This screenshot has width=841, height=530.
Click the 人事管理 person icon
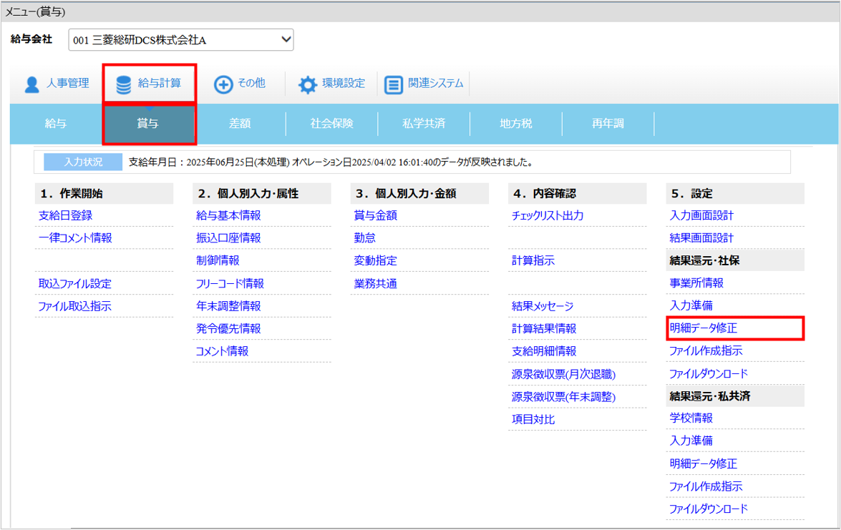tap(32, 84)
